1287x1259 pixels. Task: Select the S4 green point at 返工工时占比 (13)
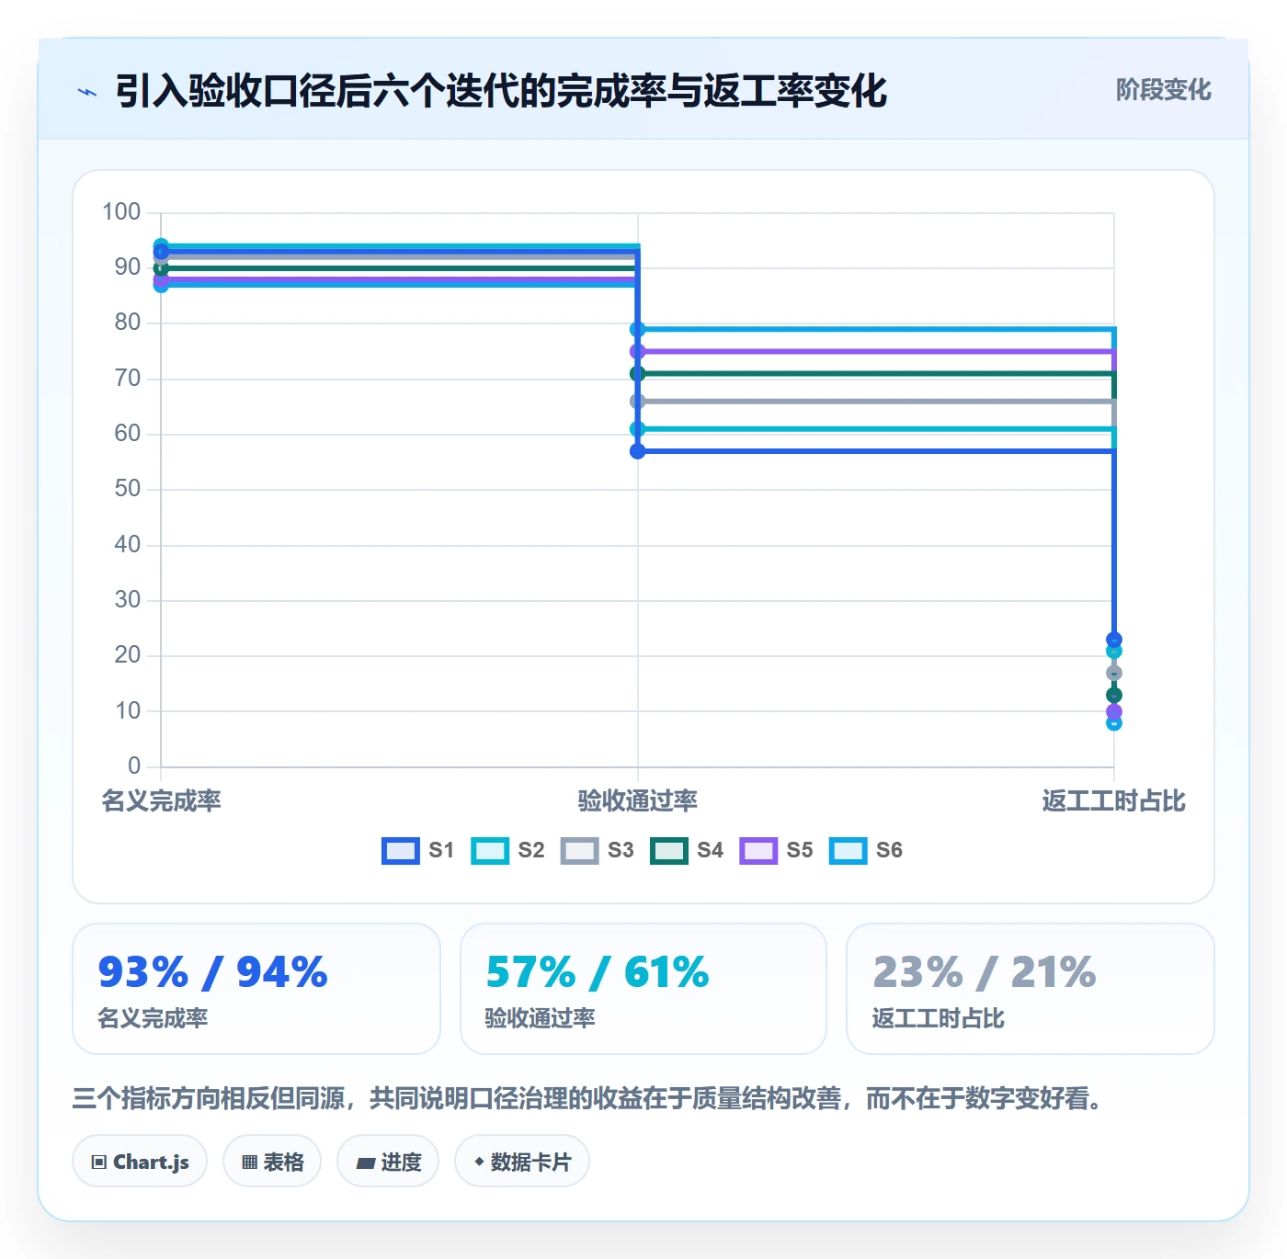click(x=1114, y=696)
